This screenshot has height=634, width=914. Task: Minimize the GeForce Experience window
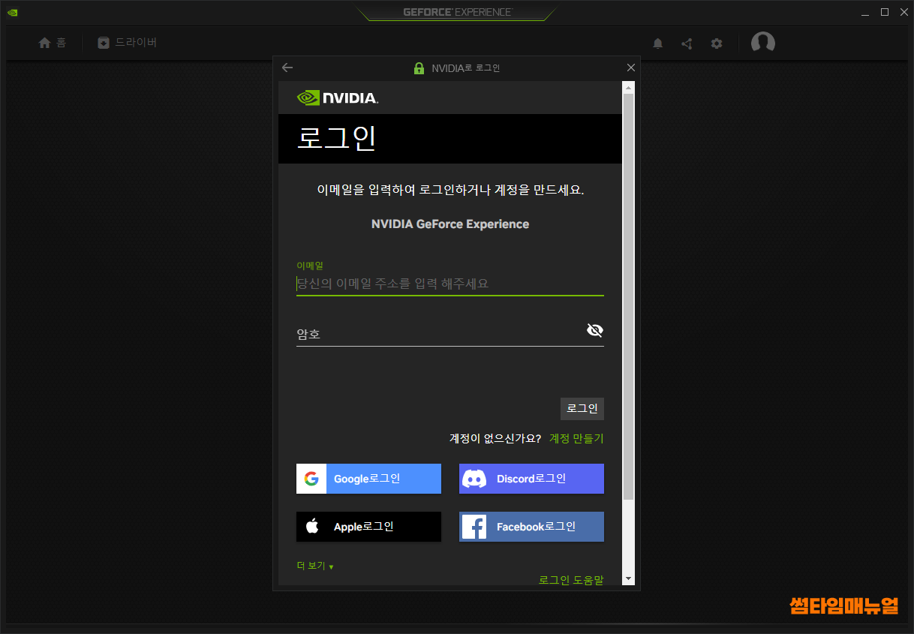(x=866, y=13)
